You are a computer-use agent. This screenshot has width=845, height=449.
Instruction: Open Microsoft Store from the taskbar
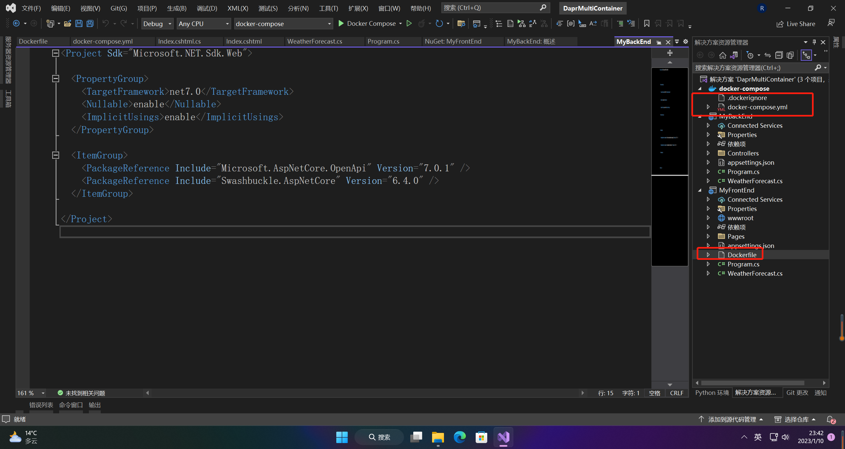pos(481,437)
